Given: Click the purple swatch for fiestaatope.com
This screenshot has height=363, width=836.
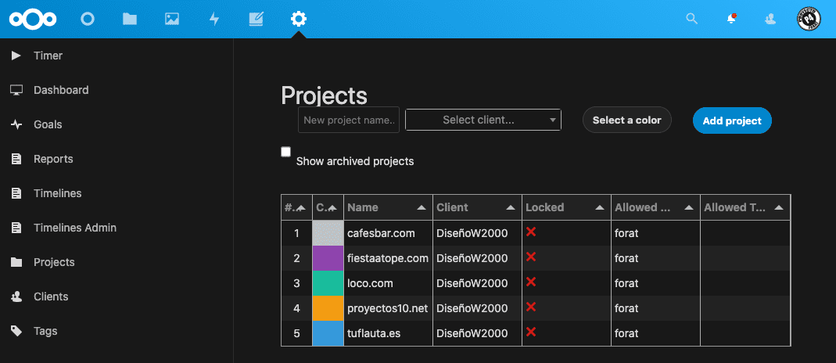Looking at the screenshot, I should (328, 258).
